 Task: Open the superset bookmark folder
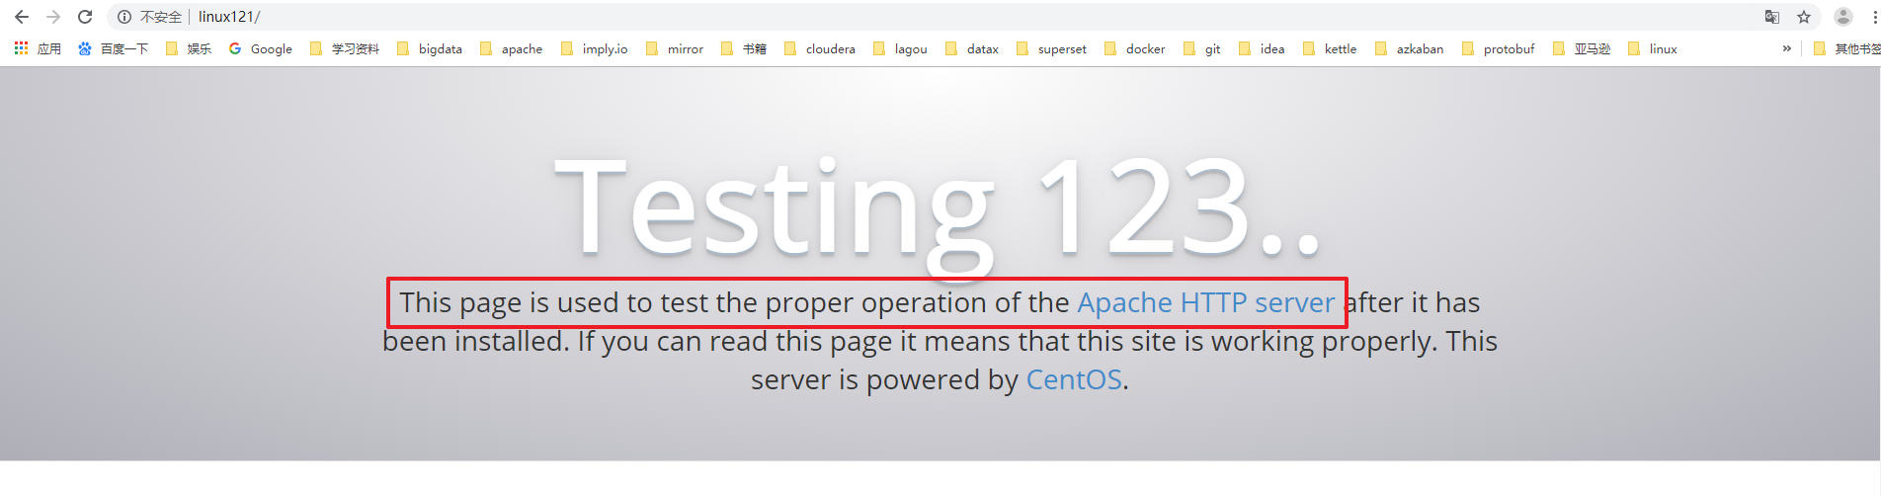pos(1051,48)
